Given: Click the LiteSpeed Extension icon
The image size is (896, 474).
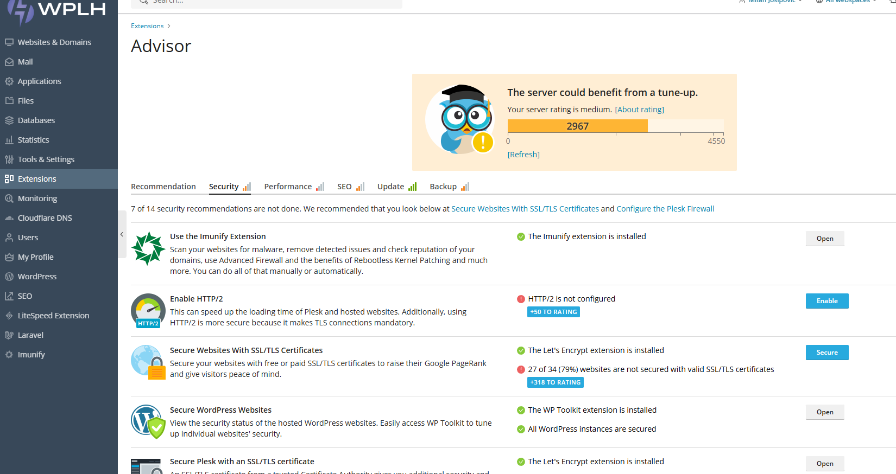Looking at the screenshot, I should point(9,316).
